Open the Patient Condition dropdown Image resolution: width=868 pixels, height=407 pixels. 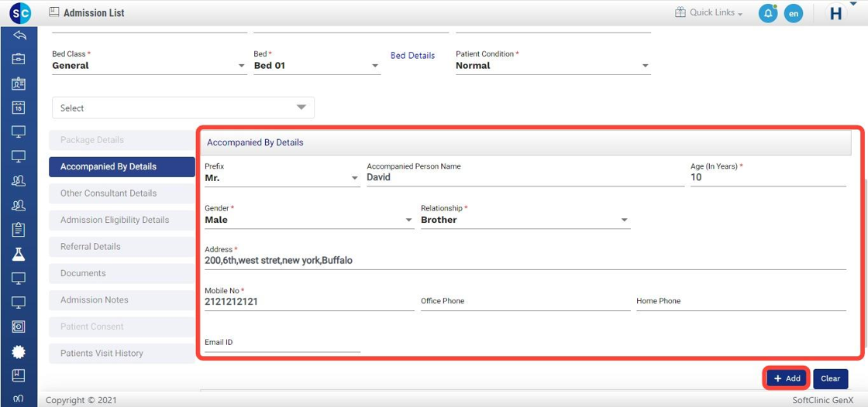point(552,66)
